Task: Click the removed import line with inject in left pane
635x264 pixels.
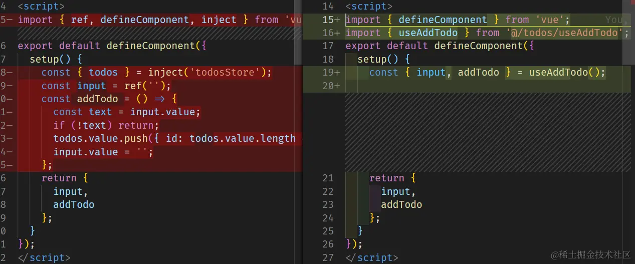Action: tap(159, 20)
